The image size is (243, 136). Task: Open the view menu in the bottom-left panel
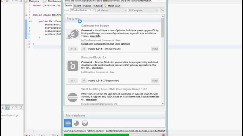tap(13, 107)
